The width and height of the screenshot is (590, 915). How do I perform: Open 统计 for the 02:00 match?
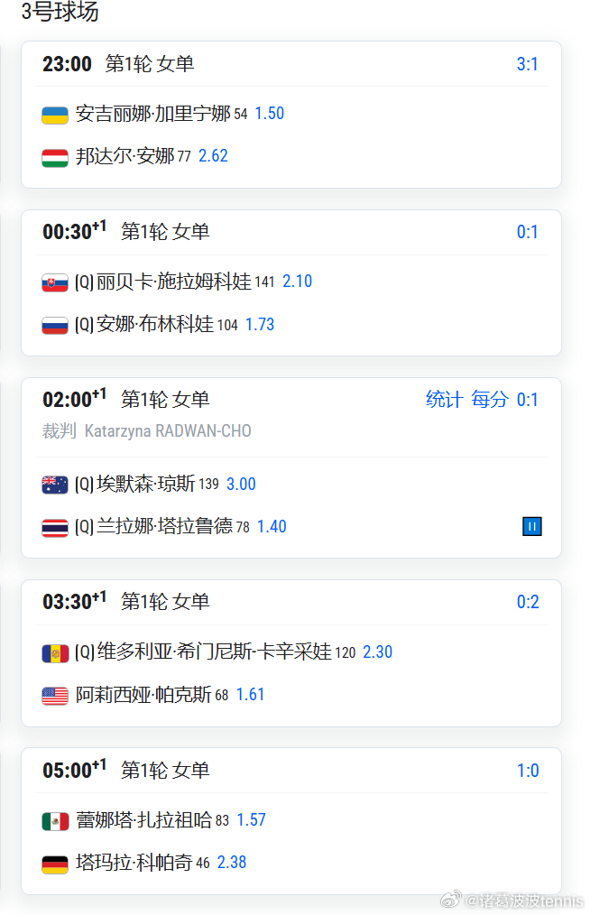click(x=444, y=400)
